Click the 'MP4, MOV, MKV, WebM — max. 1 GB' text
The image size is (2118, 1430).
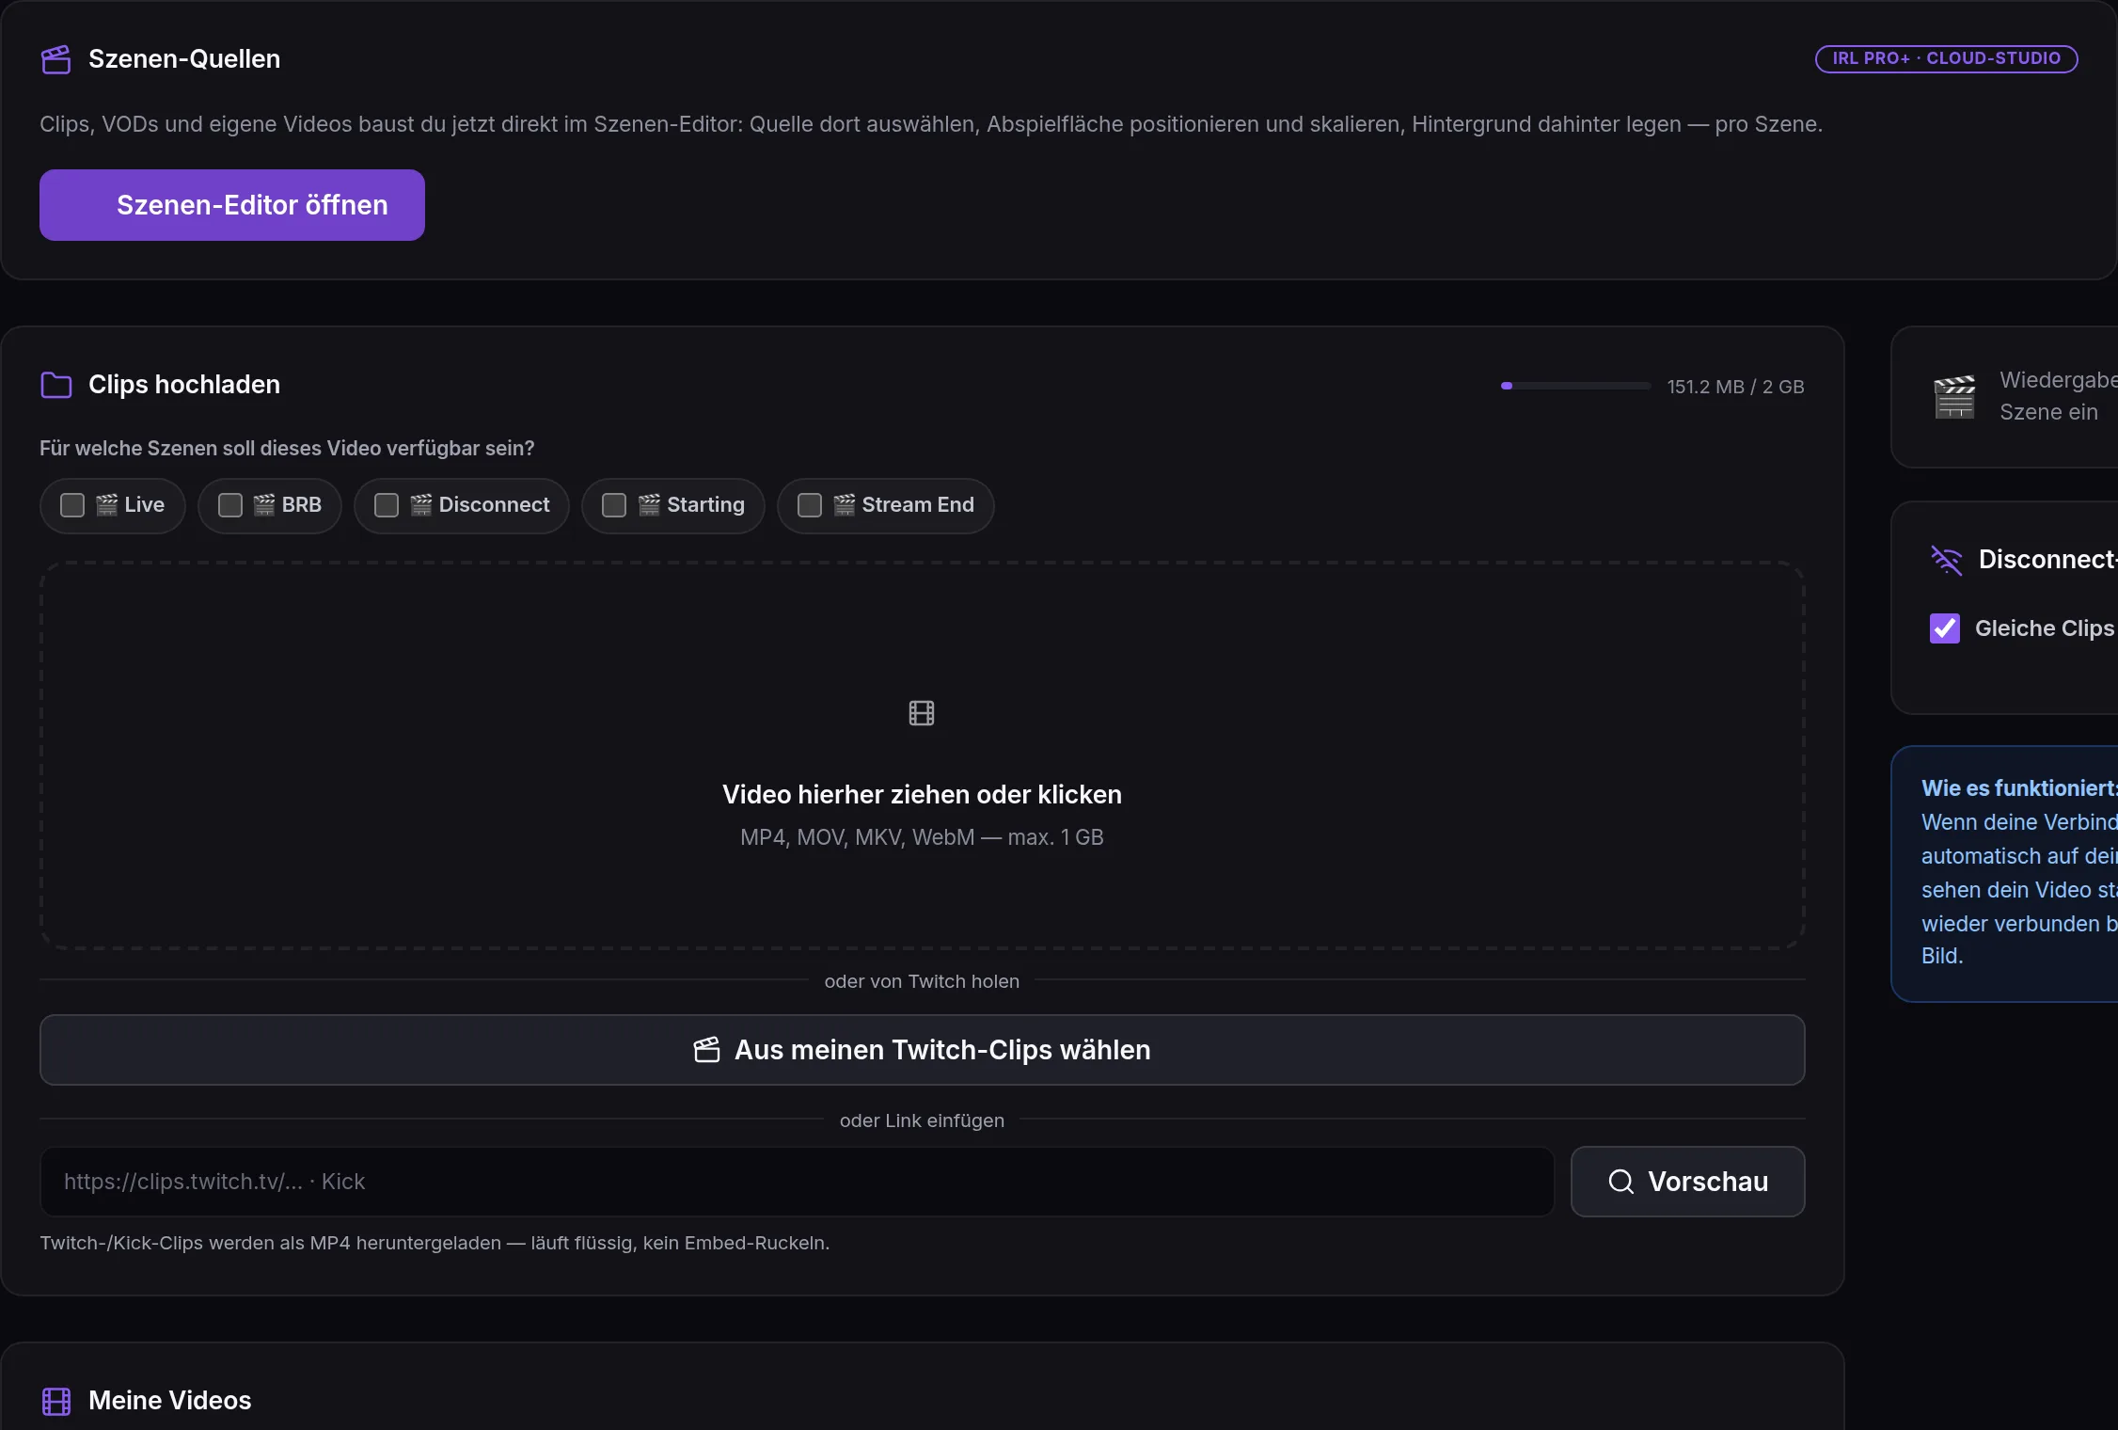point(922,837)
